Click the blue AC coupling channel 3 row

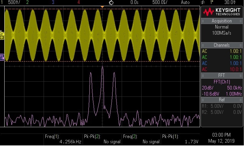pos(222,63)
